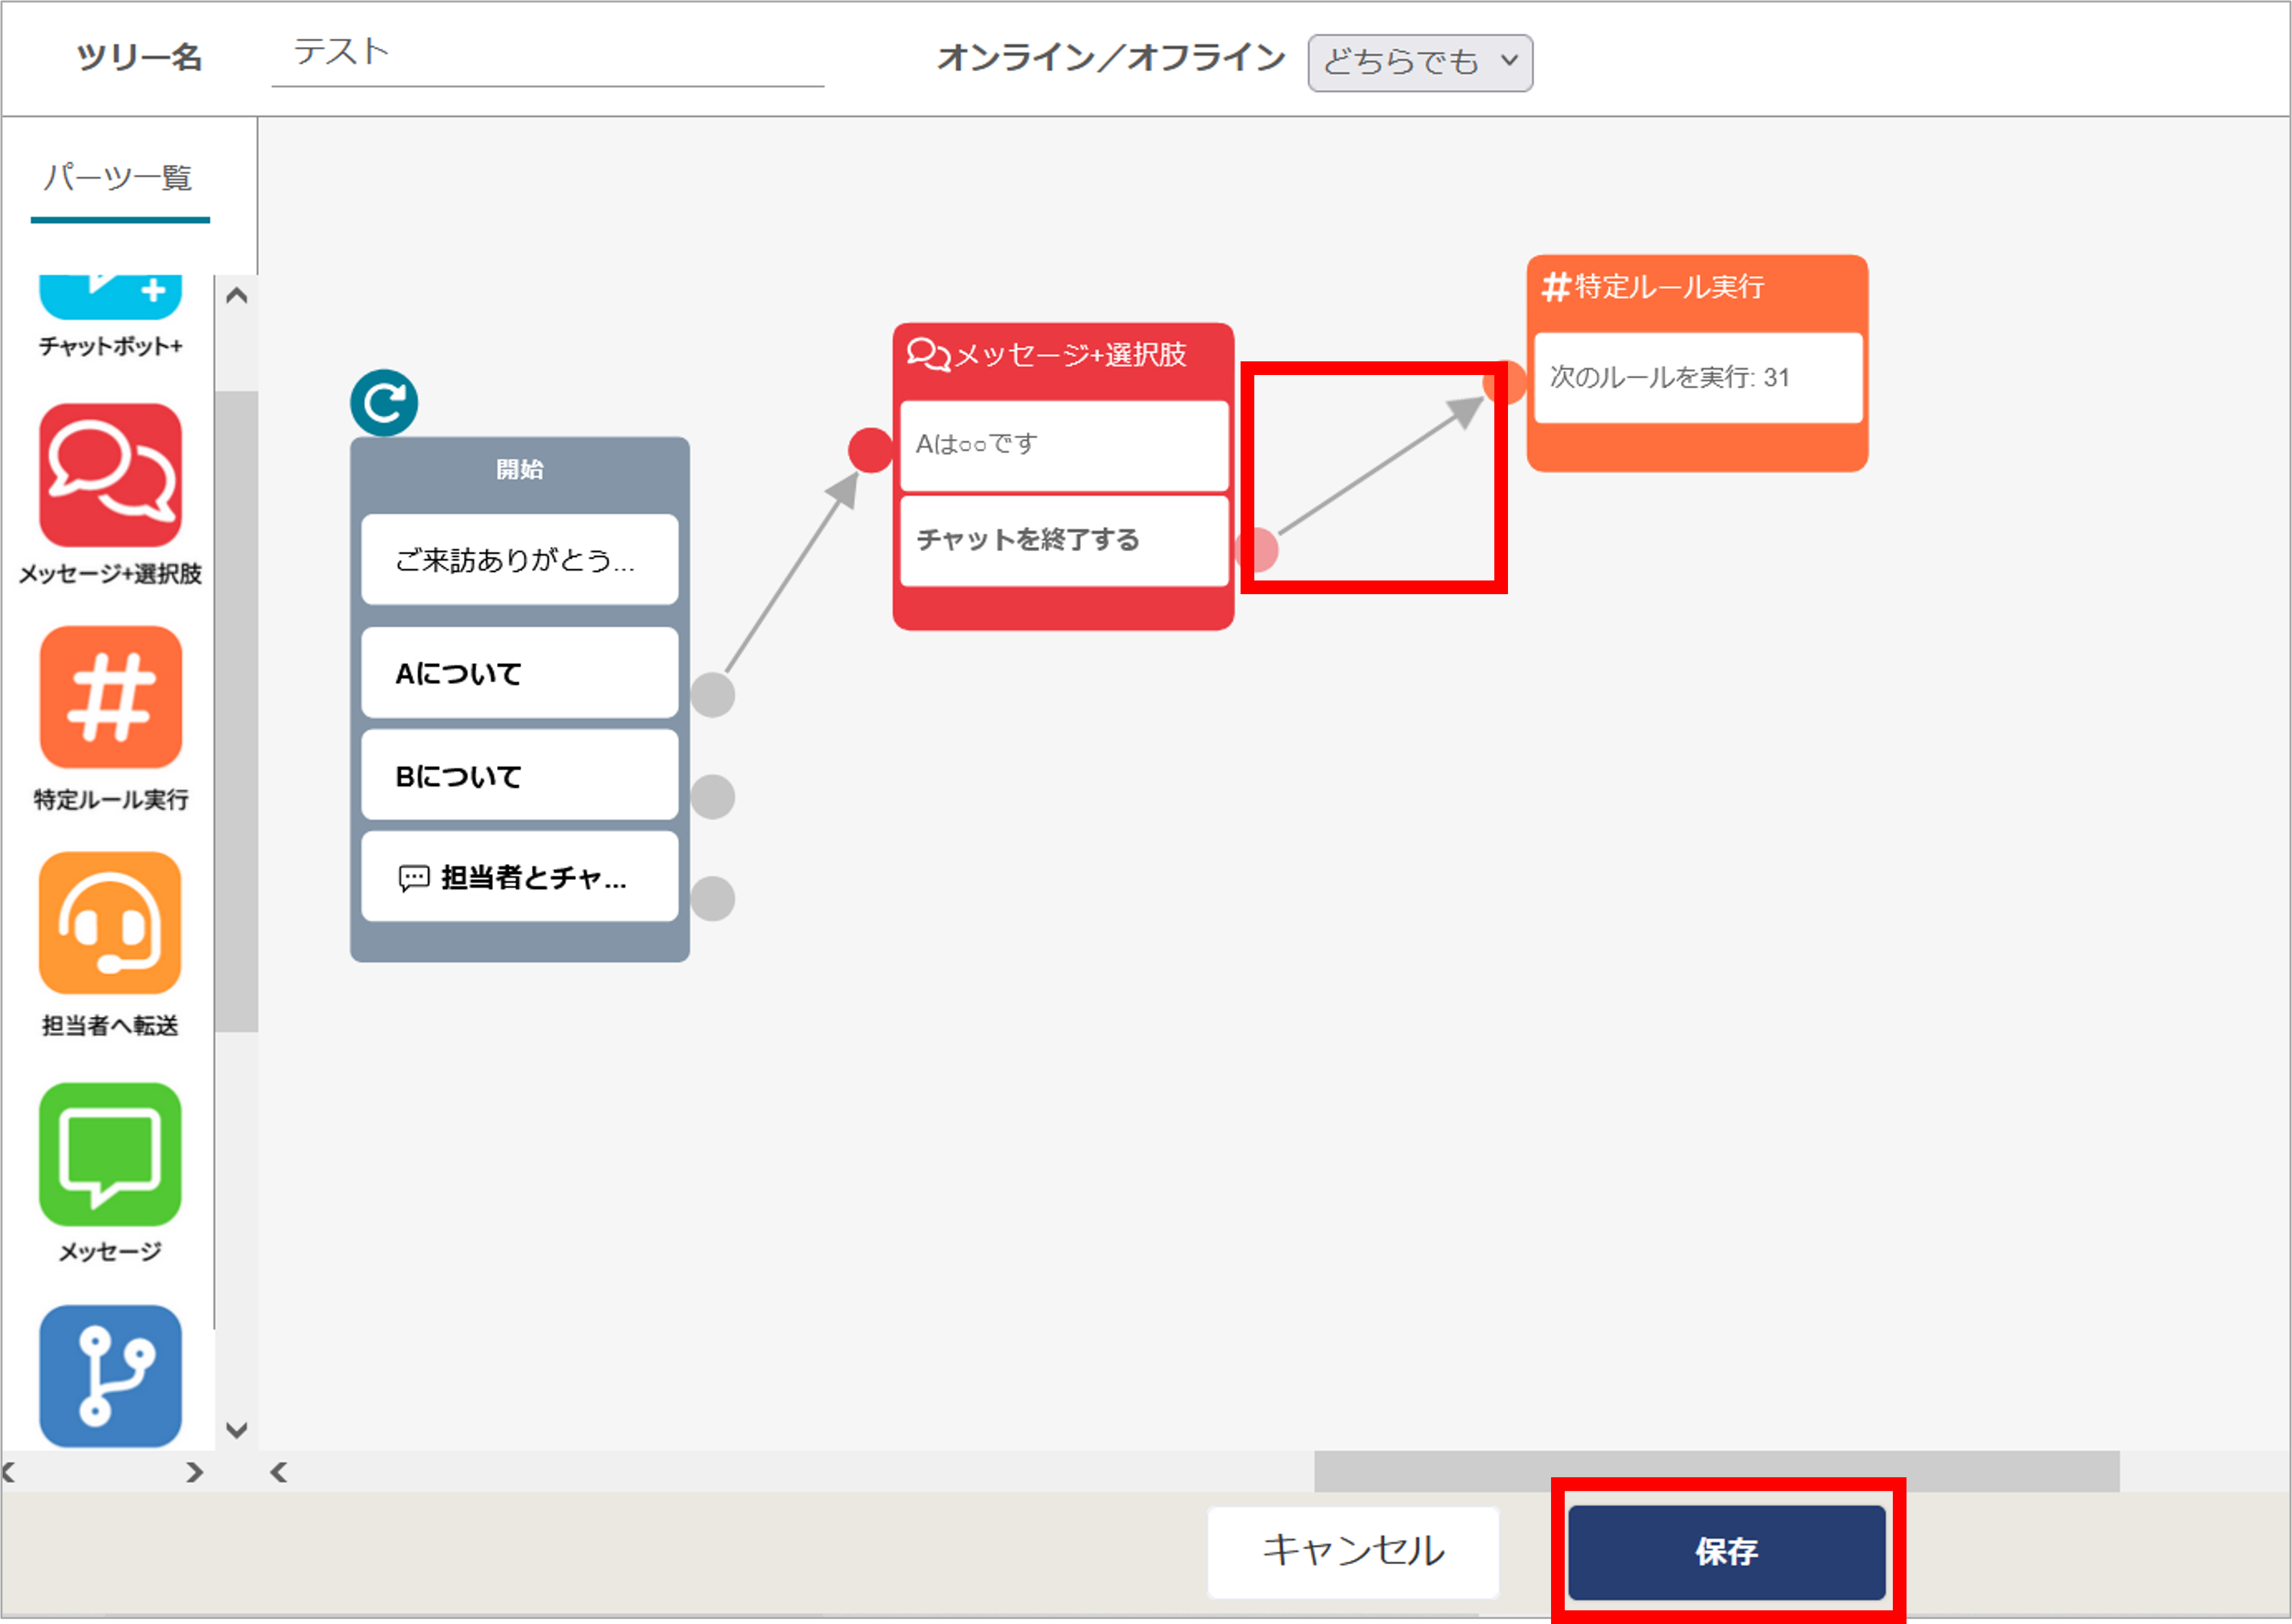Click the gray connector dot beside Aについて
The height and width of the screenshot is (1624, 2292).
click(713, 695)
